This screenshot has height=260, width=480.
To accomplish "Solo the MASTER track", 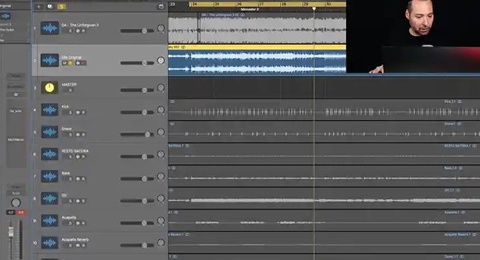I will 70,91.
